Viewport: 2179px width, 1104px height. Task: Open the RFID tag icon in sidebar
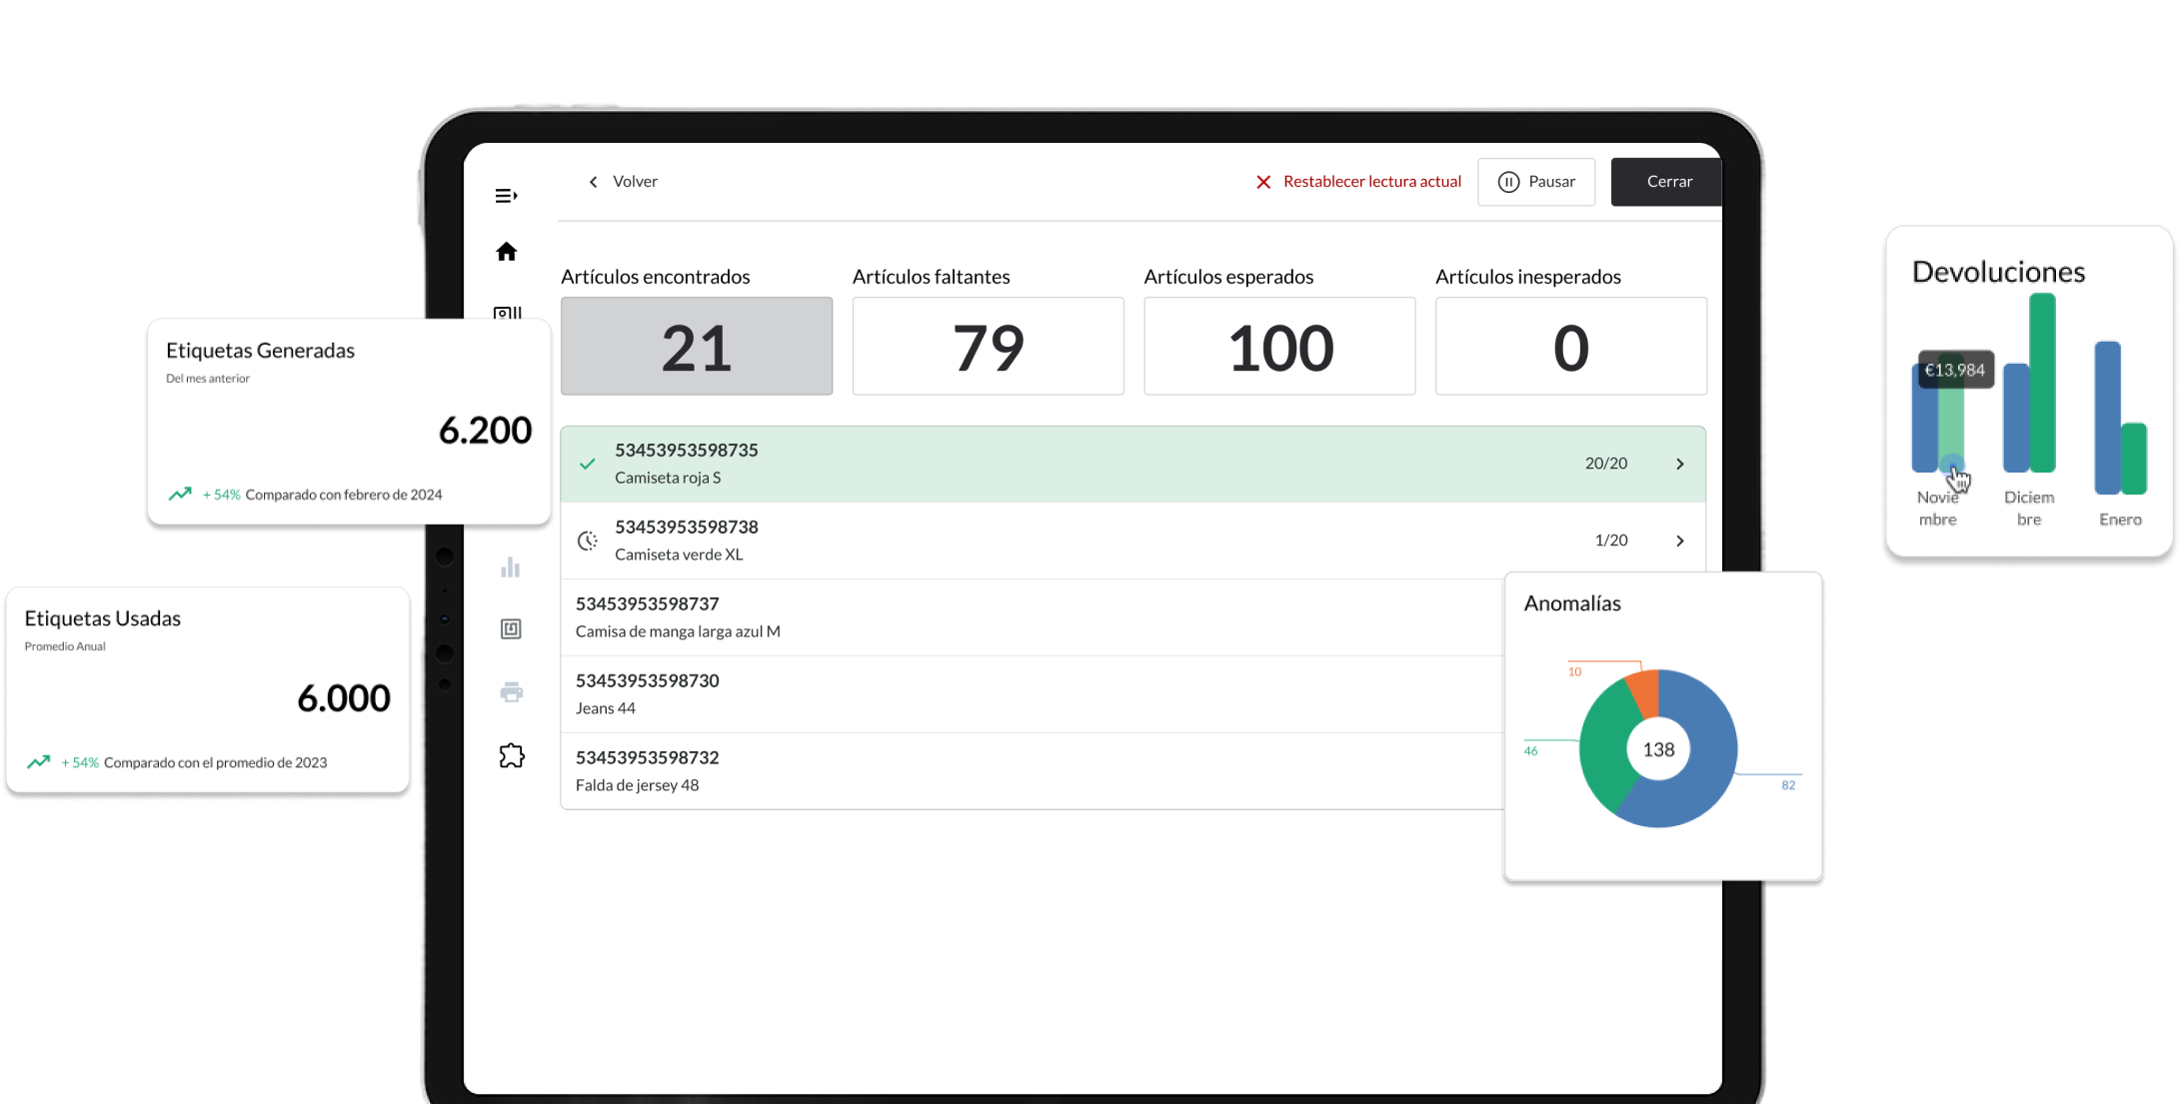tap(511, 628)
